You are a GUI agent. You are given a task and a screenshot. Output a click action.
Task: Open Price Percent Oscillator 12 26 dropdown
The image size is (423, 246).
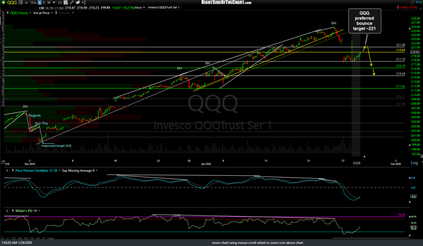(59, 171)
